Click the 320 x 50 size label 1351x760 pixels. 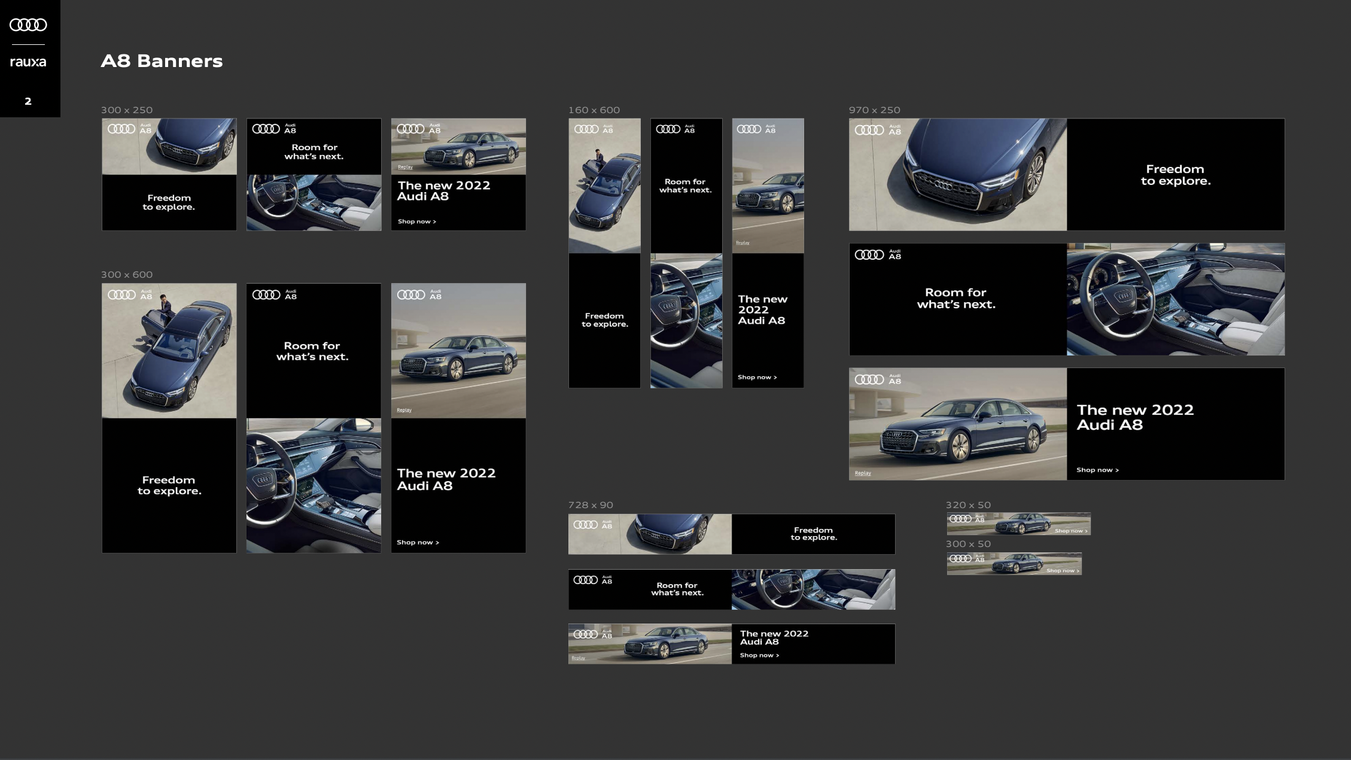(968, 505)
